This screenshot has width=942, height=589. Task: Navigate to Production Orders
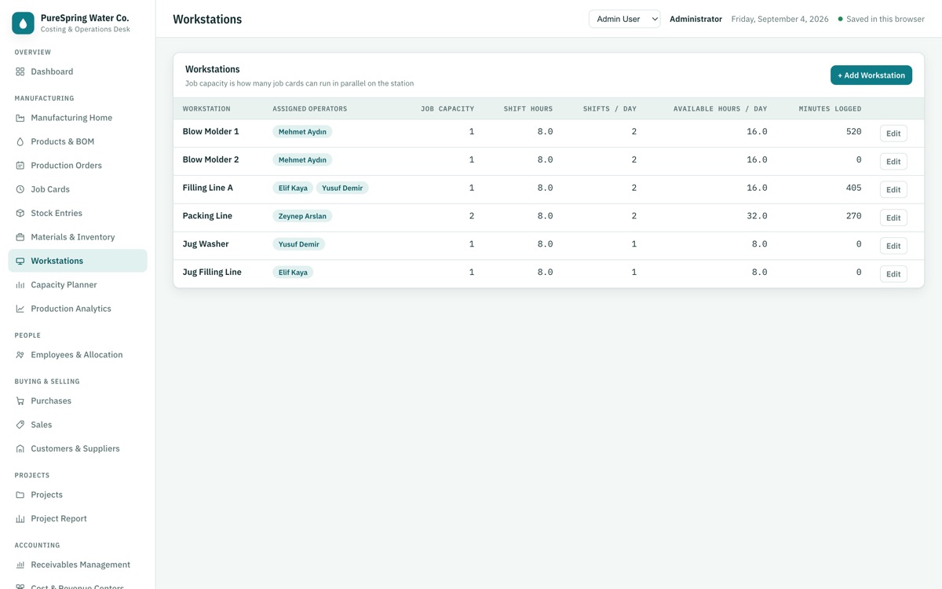coord(78,166)
